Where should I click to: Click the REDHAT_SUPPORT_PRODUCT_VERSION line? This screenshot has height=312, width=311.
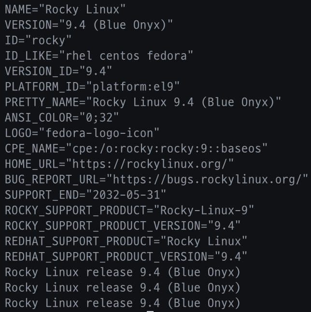pos(126,256)
